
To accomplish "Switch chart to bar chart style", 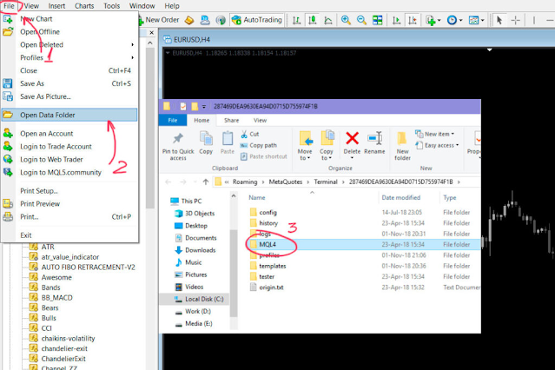I will [296, 20].
